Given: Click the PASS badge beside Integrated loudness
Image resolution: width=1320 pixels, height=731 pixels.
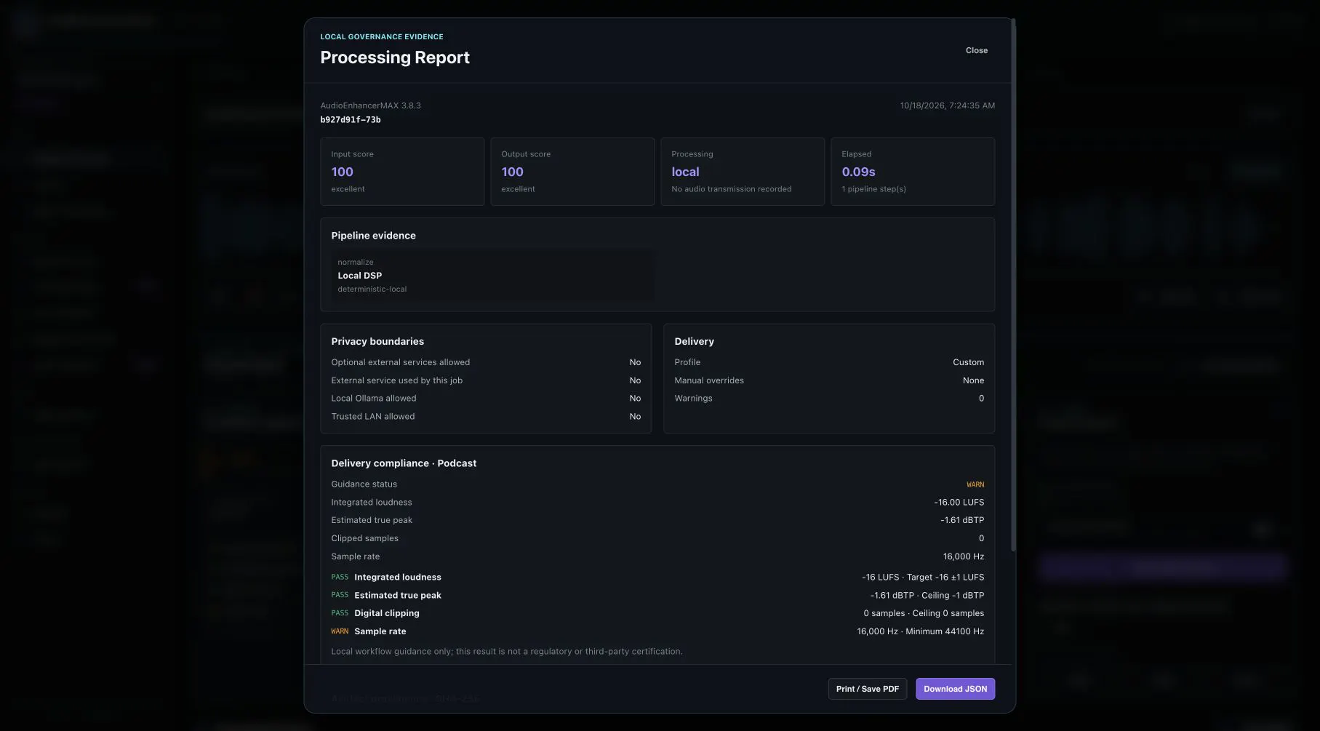Looking at the screenshot, I should pos(340,577).
